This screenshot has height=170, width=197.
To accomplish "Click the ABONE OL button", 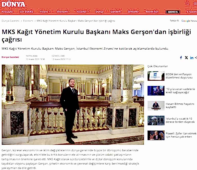I will (173, 12).
